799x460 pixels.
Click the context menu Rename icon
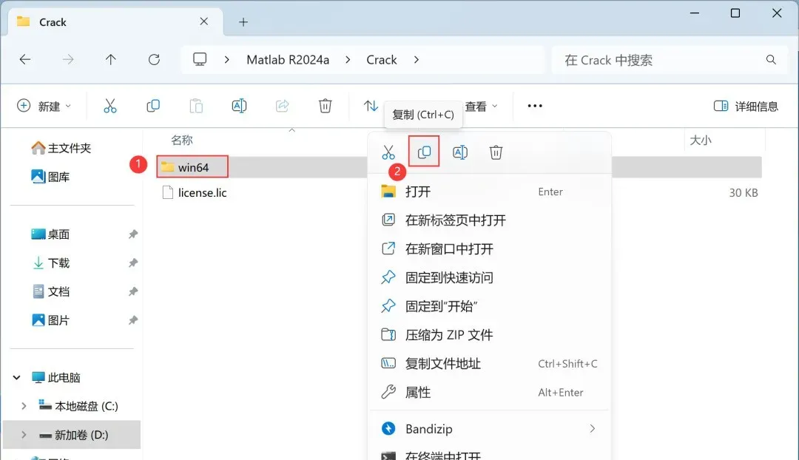(460, 152)
